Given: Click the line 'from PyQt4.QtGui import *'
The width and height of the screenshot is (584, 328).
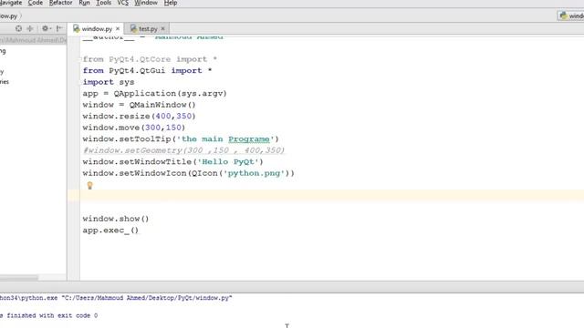Looking at the screenshot, I should point(147,71).
